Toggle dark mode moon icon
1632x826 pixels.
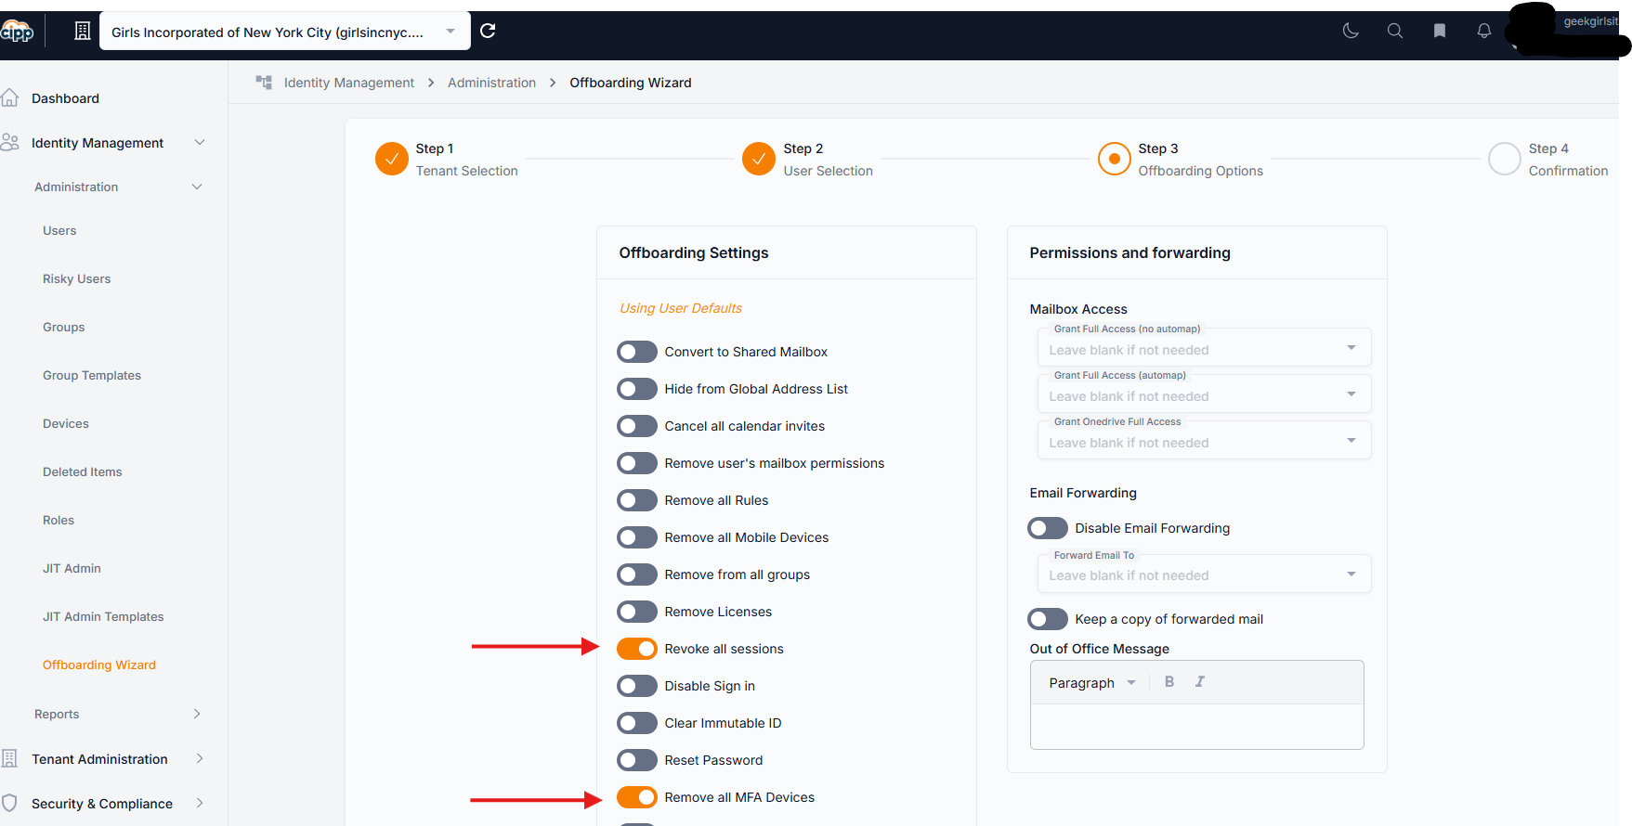point(1351,31)
